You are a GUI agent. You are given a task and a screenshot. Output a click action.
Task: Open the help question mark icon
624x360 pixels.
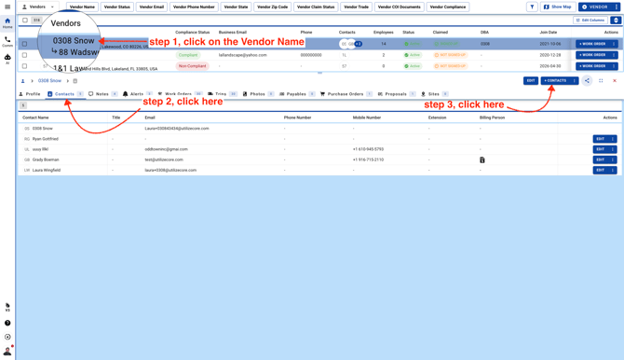7,323
